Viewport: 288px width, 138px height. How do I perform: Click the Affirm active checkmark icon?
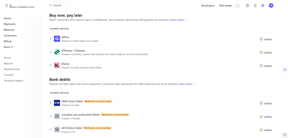[261, 39]
